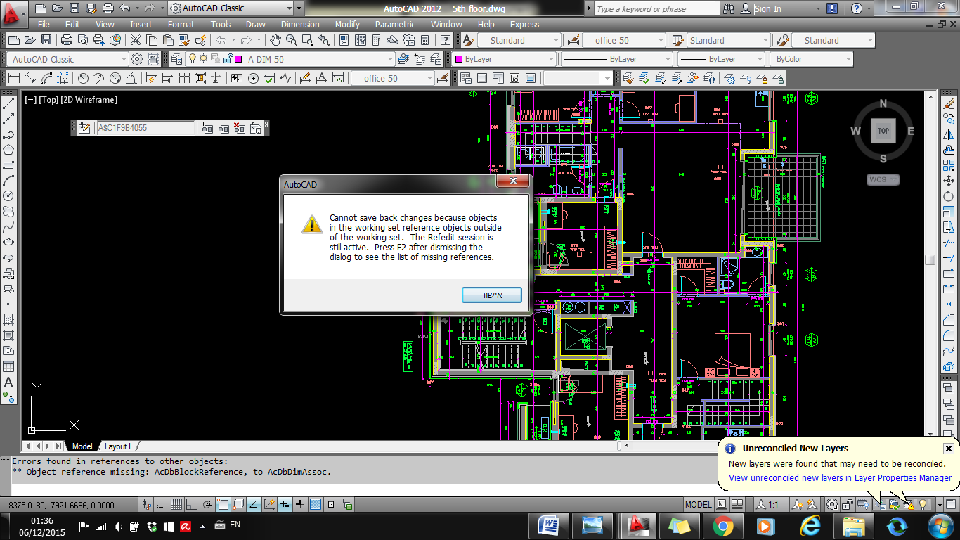Open Google Chrome from the taskbar

point(722,525)
